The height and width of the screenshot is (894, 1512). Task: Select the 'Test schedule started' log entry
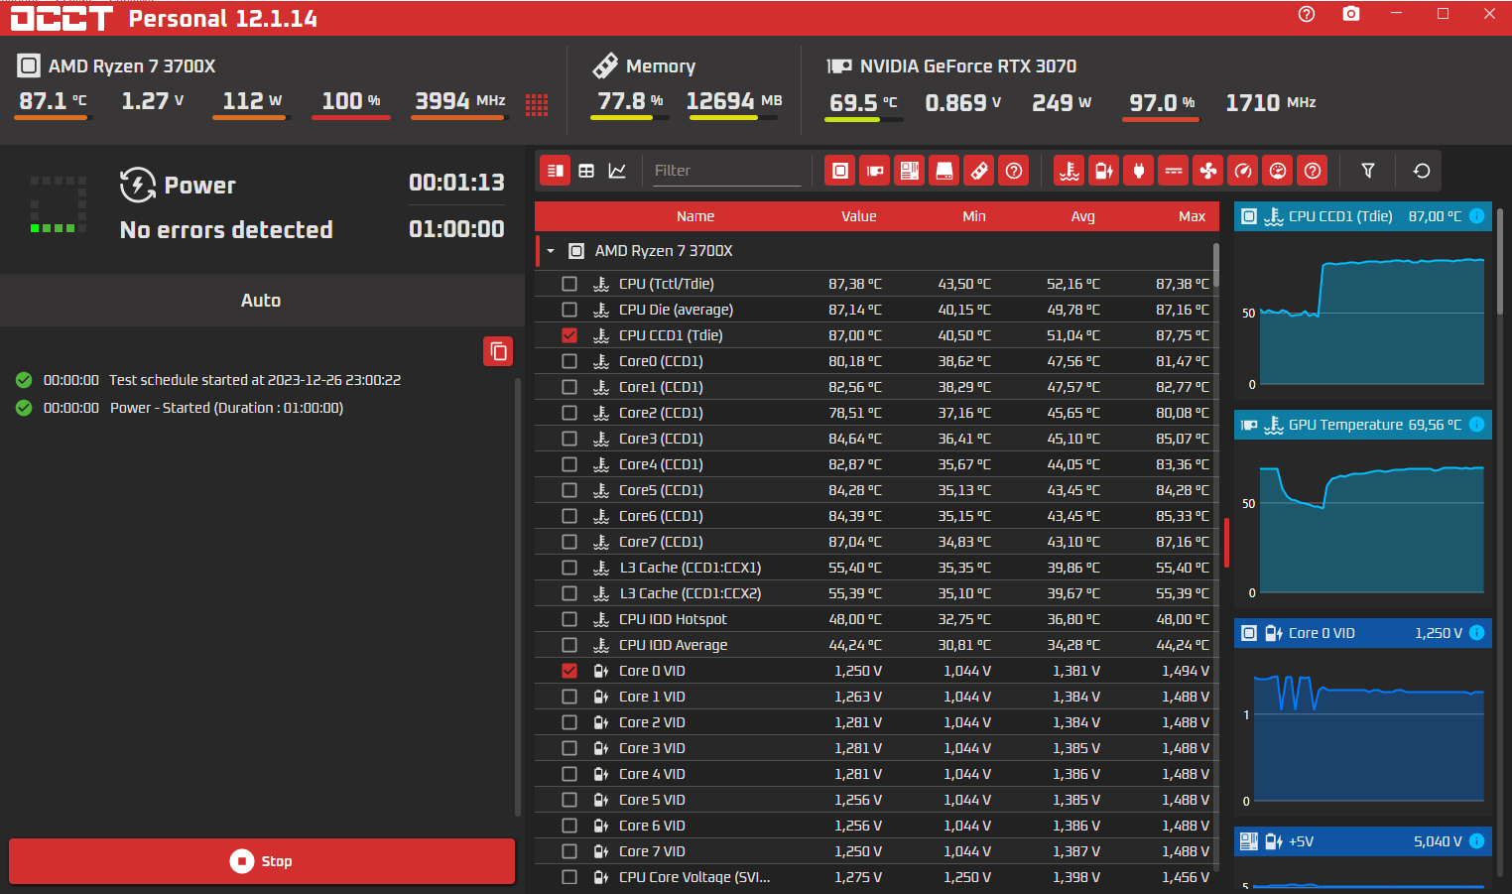255,380
